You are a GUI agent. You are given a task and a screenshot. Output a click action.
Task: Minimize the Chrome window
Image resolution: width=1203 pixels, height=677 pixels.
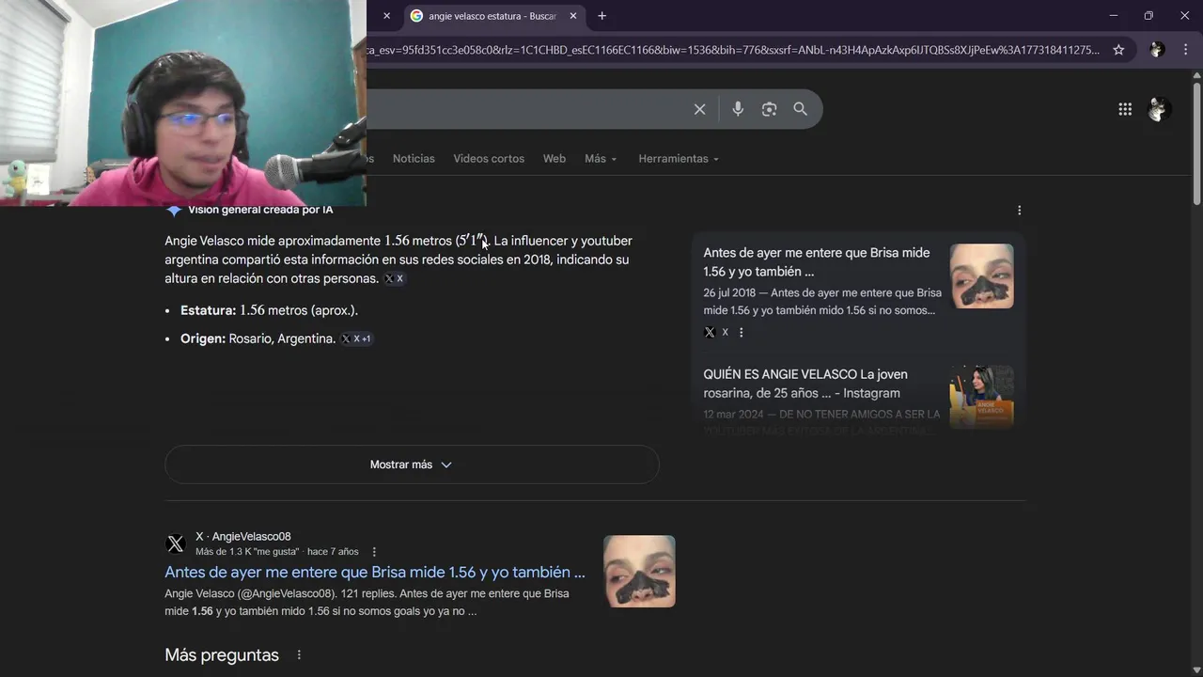point(1114,16)
